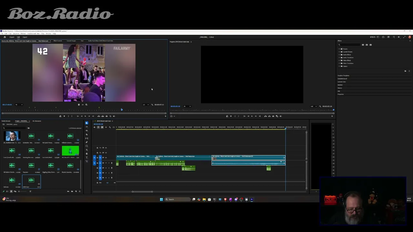Click Insert in Source monitor transport
413x232 pixels.
click(99, 116)
